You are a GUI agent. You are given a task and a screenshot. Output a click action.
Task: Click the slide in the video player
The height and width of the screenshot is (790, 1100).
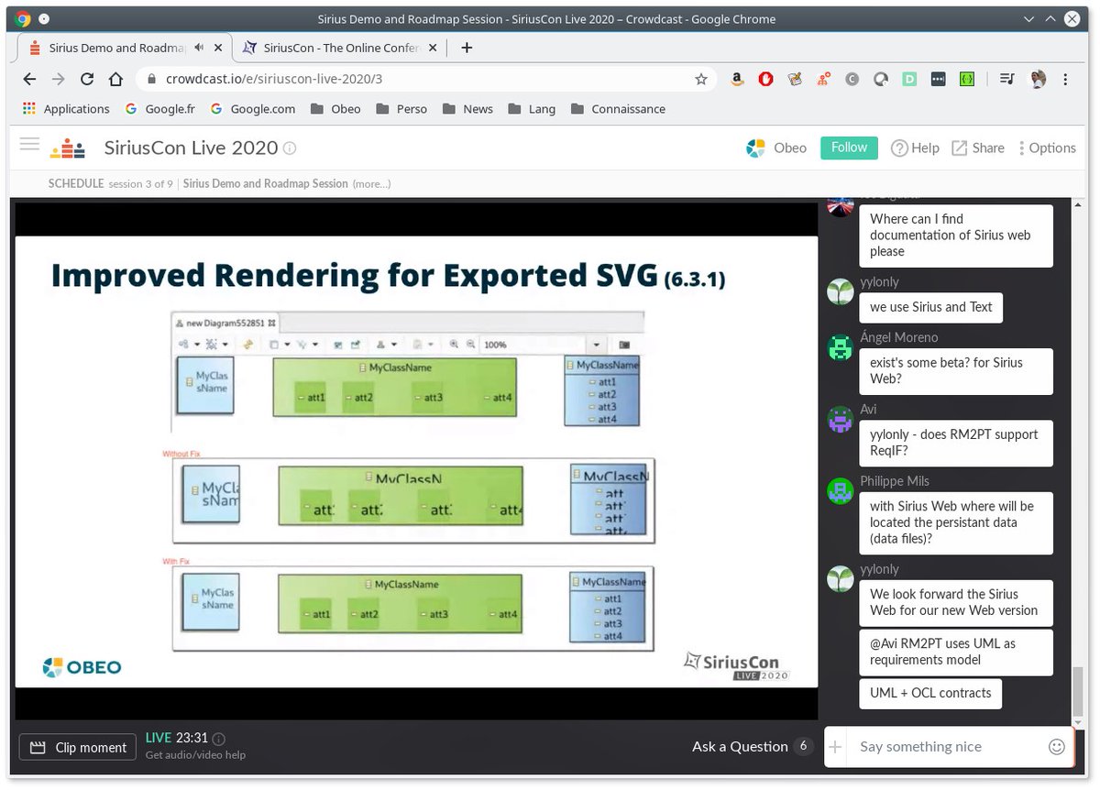[416, 461]
